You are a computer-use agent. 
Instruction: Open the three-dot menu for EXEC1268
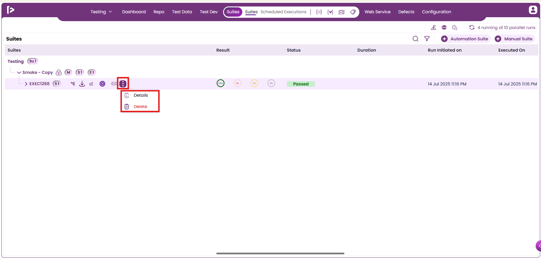[x=123, y=84]
